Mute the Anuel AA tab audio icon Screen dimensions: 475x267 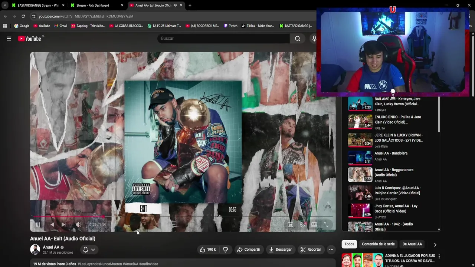point(175,5)
